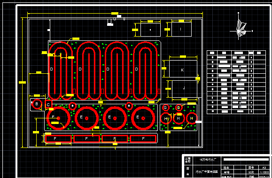
Task: Pick the circle labeled B
Action: (37, 104)
